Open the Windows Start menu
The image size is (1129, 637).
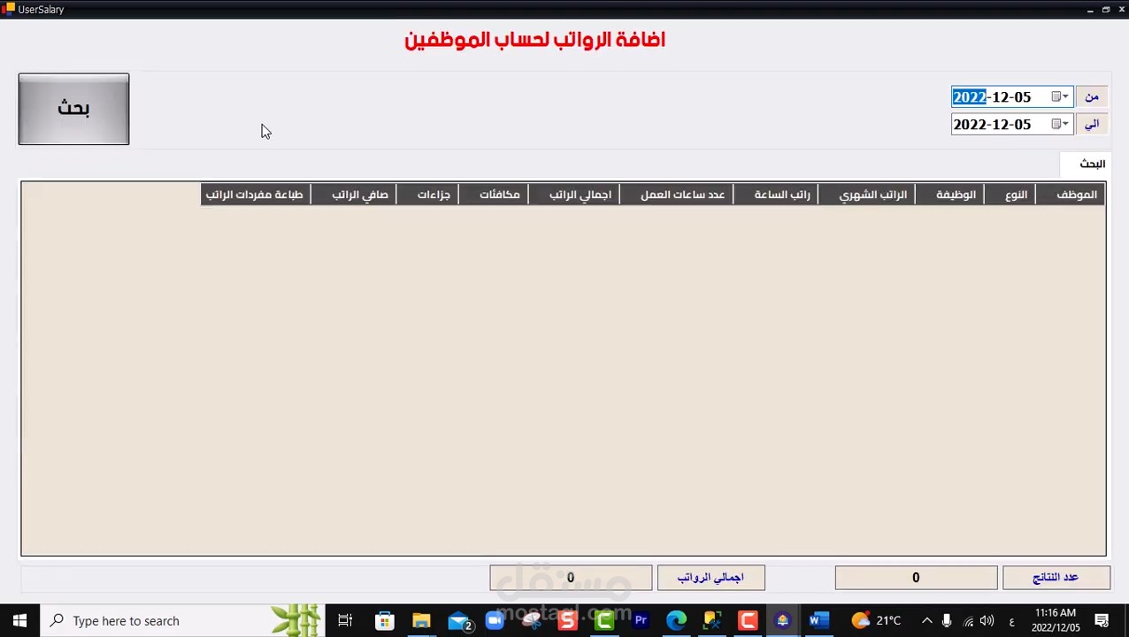click(x=19, y=621)
